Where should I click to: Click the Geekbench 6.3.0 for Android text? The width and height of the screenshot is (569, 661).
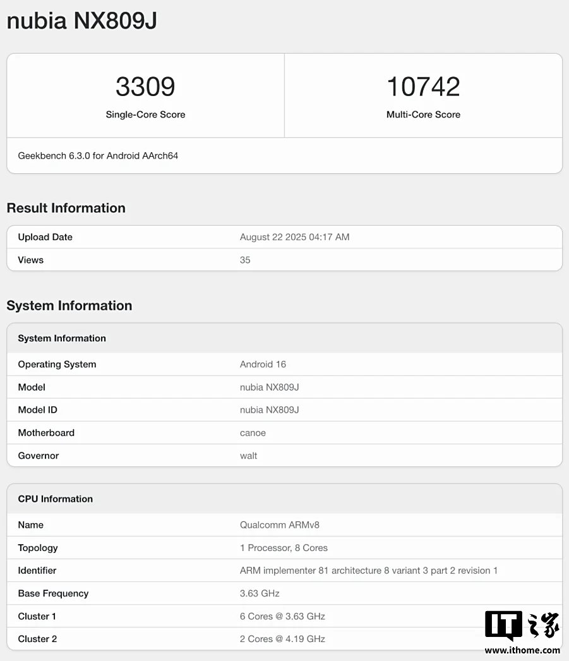click(98, 155)
